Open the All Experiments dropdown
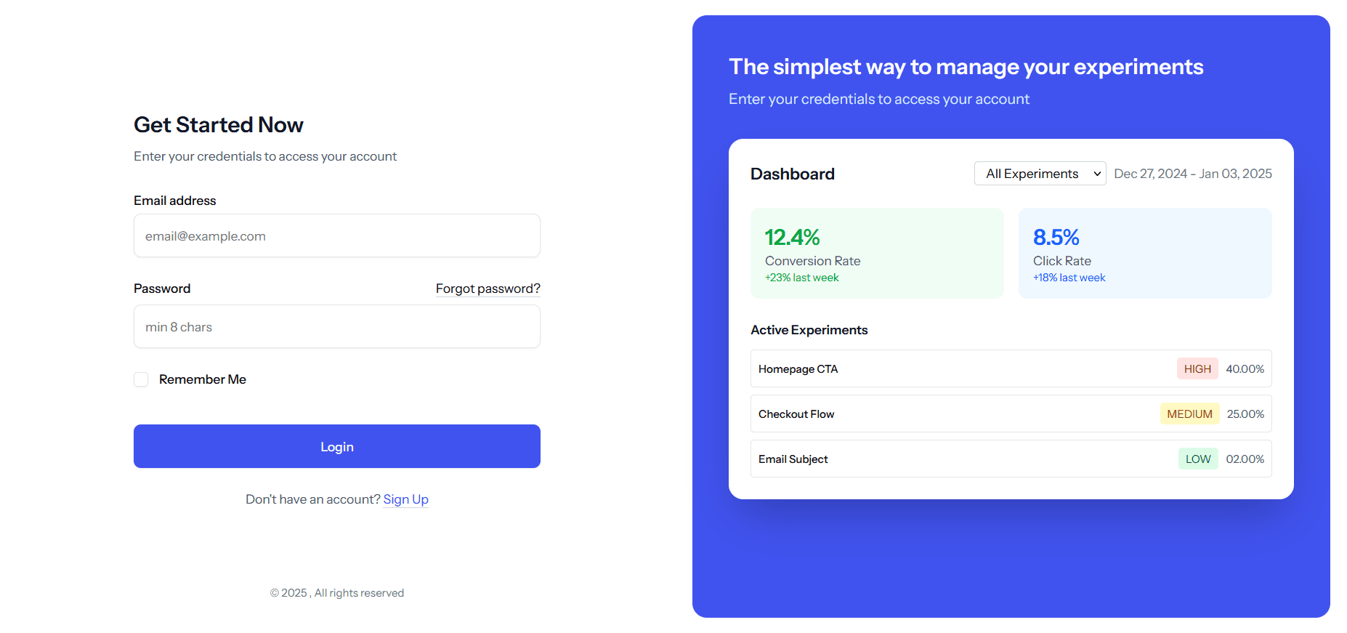The image size is (1347, 633). coord(1040,173)
